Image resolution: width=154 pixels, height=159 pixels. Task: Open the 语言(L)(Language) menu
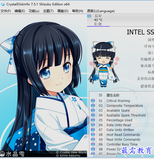point(101,11)
